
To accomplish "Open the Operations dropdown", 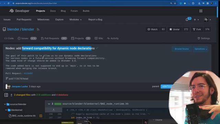I will point(201,49).
